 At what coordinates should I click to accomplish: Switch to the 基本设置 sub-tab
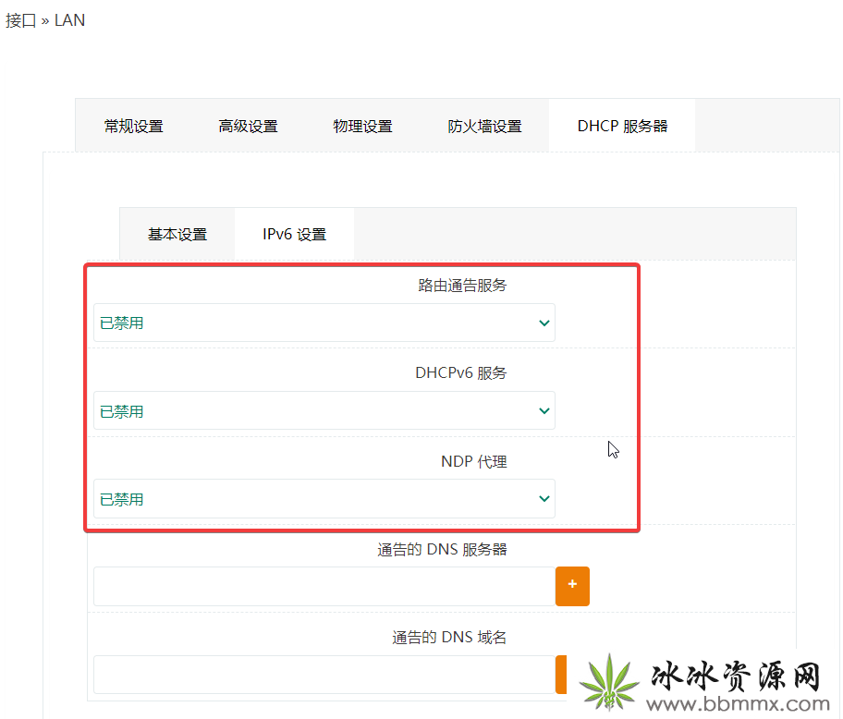coord(177,235)
